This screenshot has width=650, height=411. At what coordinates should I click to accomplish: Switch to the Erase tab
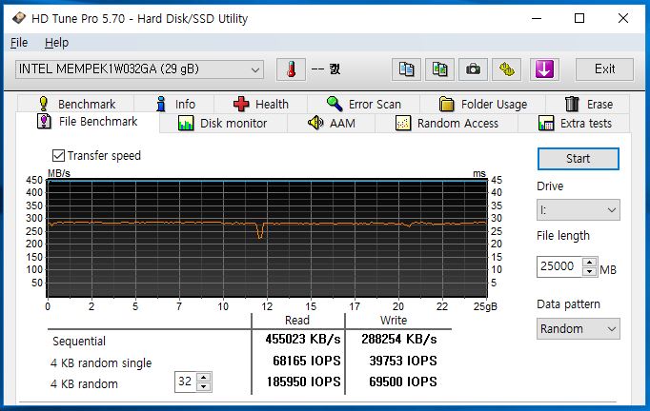pos(588,104)
